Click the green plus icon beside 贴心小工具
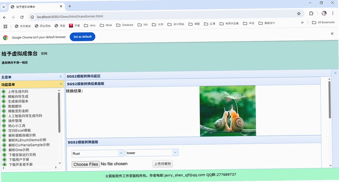Viewport: 339px width, 182px height. point(4,126)
